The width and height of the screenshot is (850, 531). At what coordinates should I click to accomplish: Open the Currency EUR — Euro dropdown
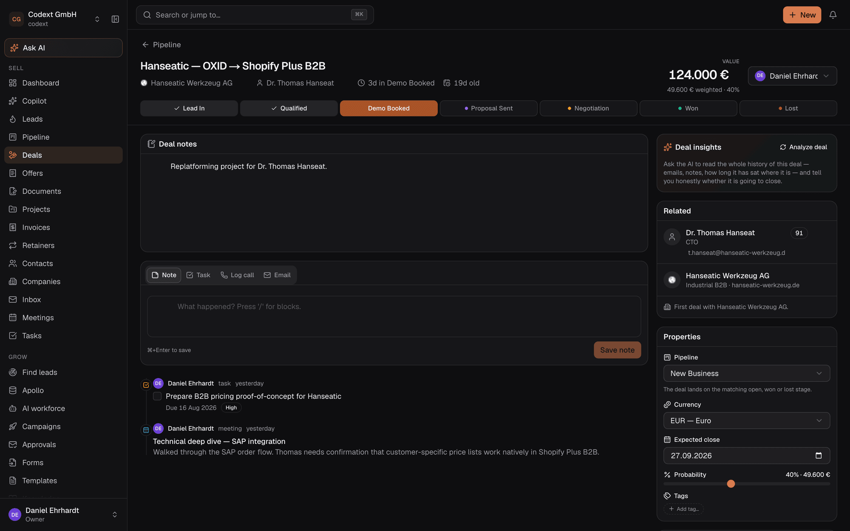(x=747, y=421)
